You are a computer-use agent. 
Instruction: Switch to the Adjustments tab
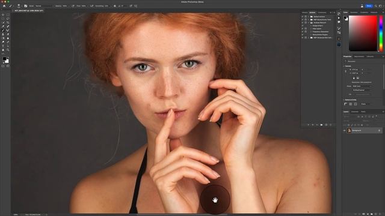pos(359,56)
